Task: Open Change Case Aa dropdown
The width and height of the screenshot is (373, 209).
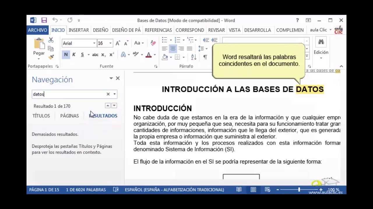Action: pyautogui.click(x=139, y=43)
